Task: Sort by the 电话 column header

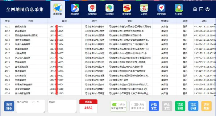Action: point(64,21)
